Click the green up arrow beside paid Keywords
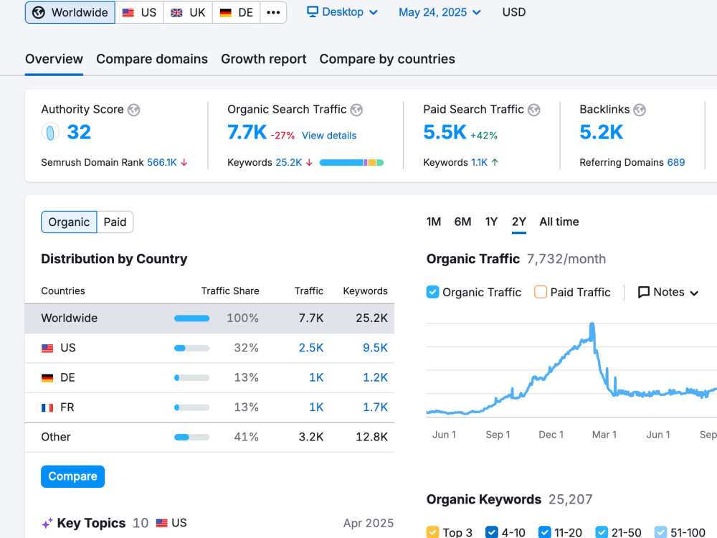717x538 pixels. click(x=495, y=162)
